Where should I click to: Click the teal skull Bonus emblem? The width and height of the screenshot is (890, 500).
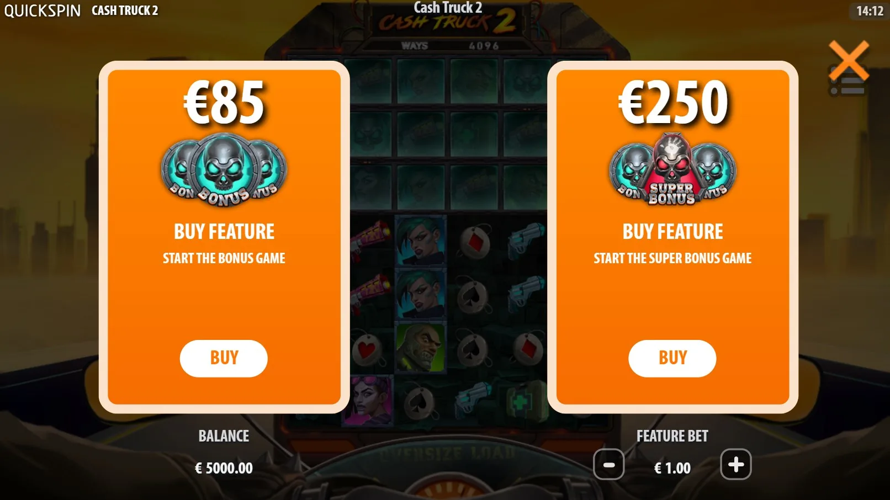click(x=224, y=169)
